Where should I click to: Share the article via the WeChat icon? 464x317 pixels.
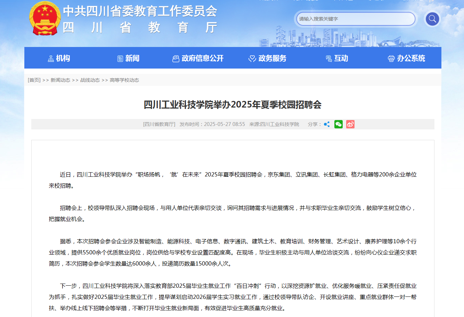(338, 124)
